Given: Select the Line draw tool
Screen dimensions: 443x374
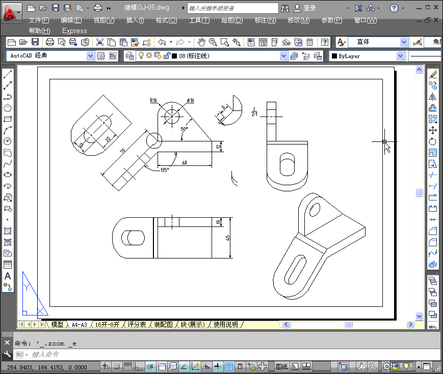Looking at the screenshot, I should [8, 74].
